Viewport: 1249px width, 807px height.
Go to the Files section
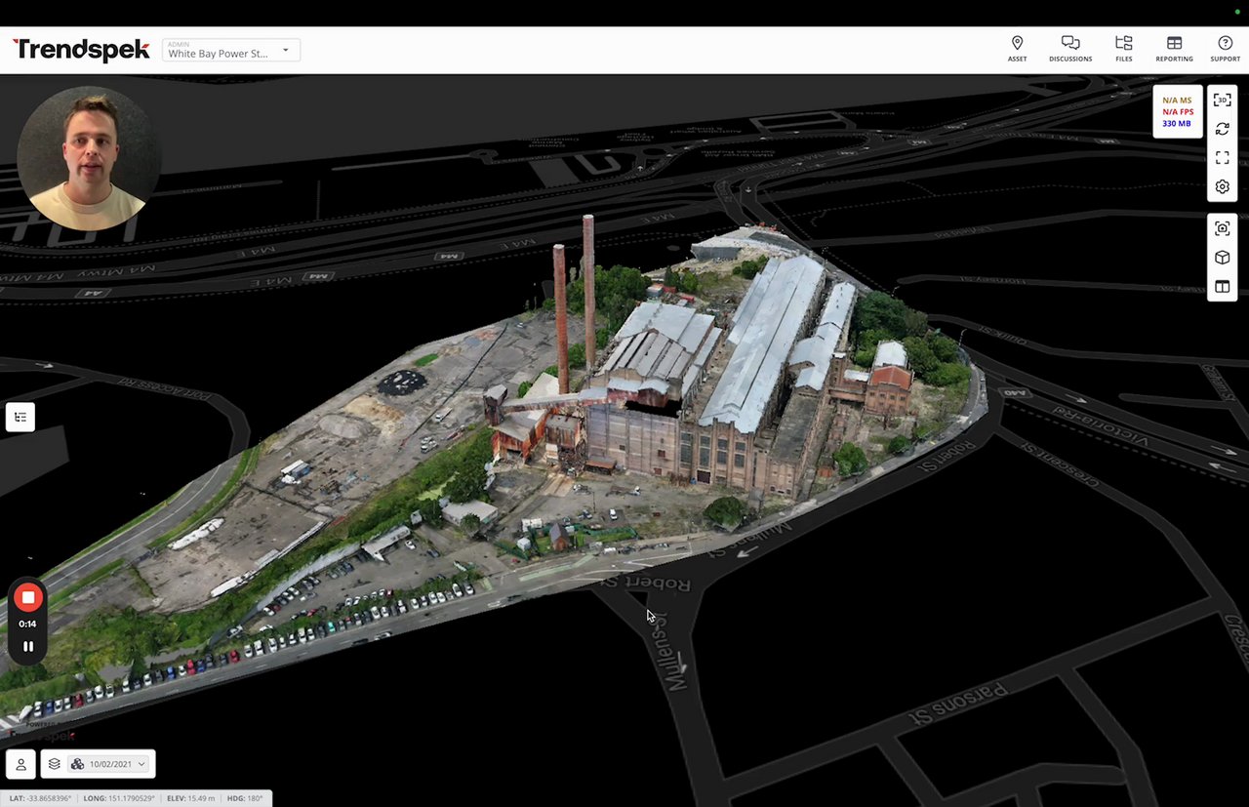coord(1124,49)
